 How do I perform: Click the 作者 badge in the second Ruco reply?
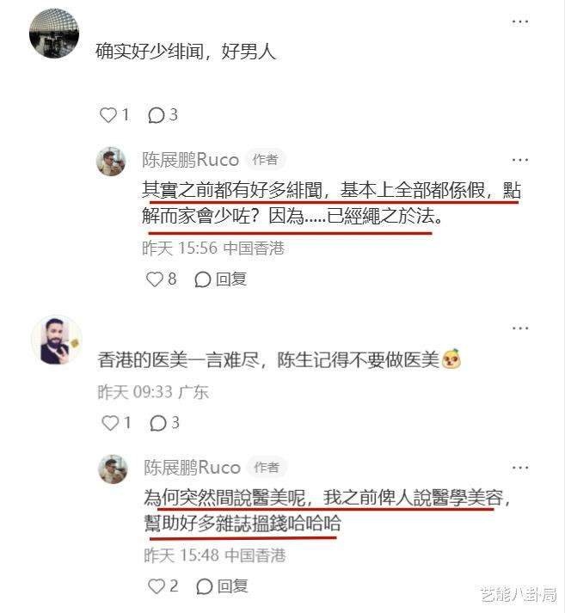point(267,467)
